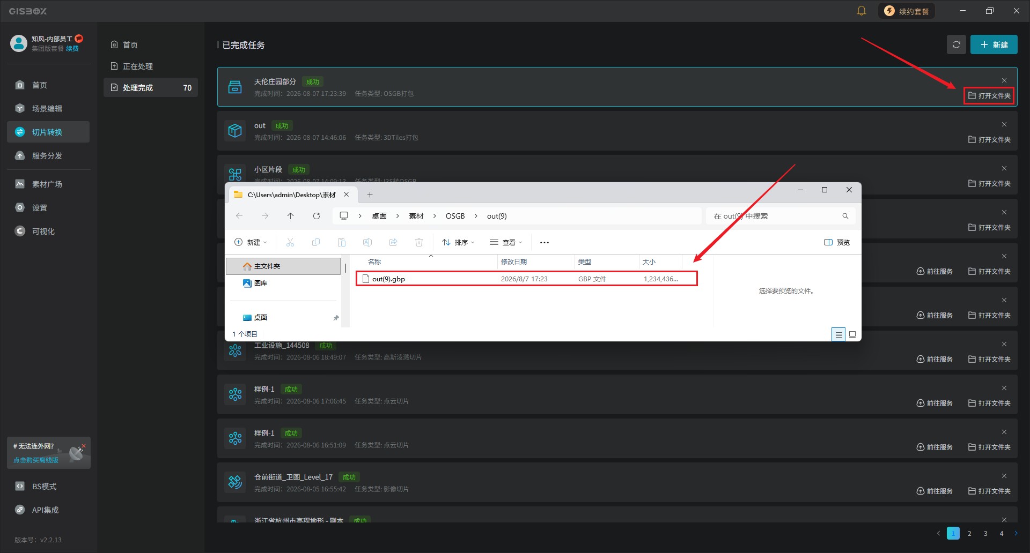Click Explorer back navigation arrow
Image resolution: width=1030 pixels, height=553 pixels.
[x=239, y=216]
